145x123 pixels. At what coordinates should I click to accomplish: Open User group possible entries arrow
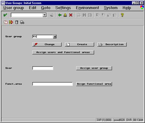[55, 37]
